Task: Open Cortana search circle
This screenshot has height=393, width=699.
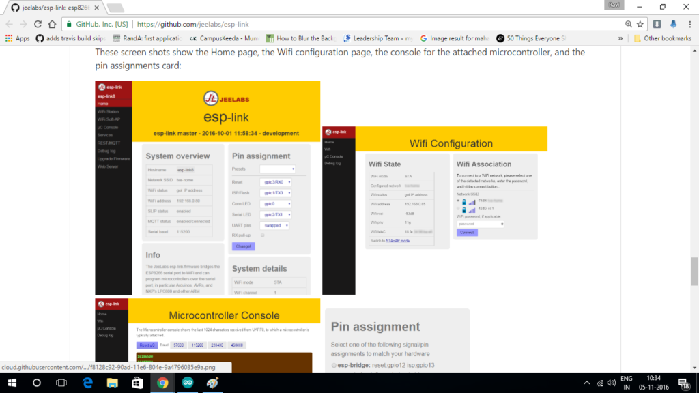Action: click(x=37, y=383)
